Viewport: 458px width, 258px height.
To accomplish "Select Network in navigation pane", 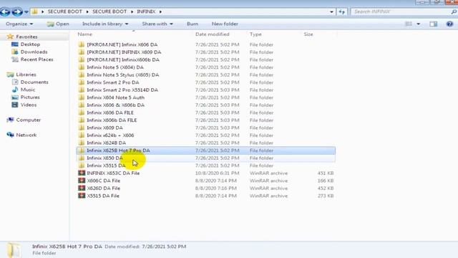I will pos(26,135).
